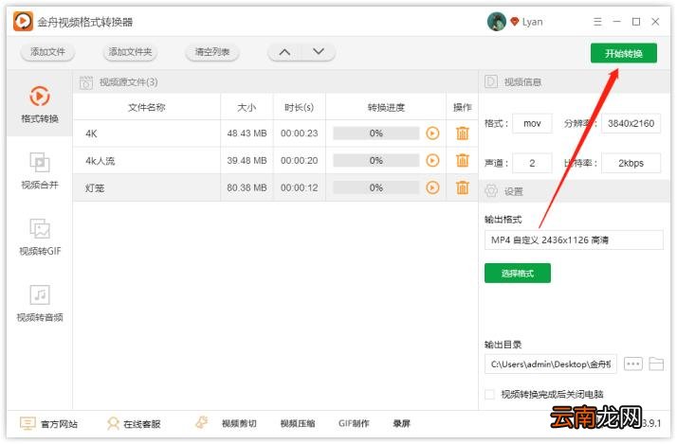This screenshot has height=444, width=677.
Task: Toggle 视频转换完成后关闭电脑 checkbox
Action: [489, 394]
